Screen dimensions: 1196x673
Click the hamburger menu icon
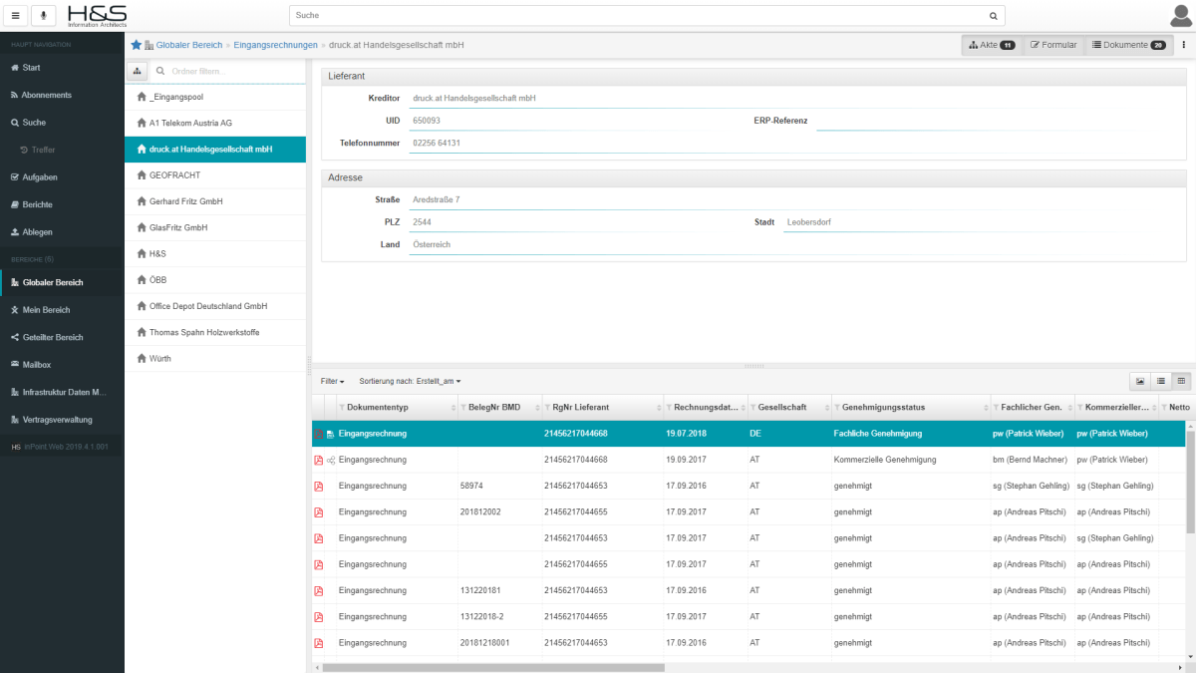tap(15, 16)
